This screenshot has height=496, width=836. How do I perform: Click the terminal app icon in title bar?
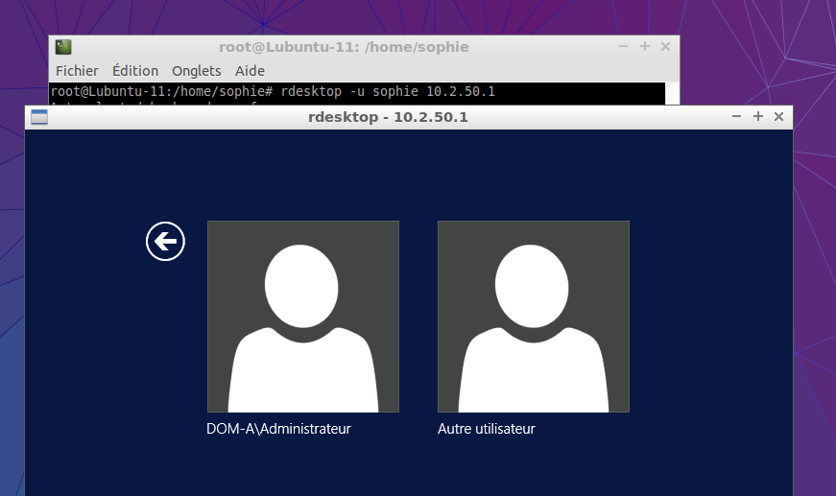tap(63, 47)
